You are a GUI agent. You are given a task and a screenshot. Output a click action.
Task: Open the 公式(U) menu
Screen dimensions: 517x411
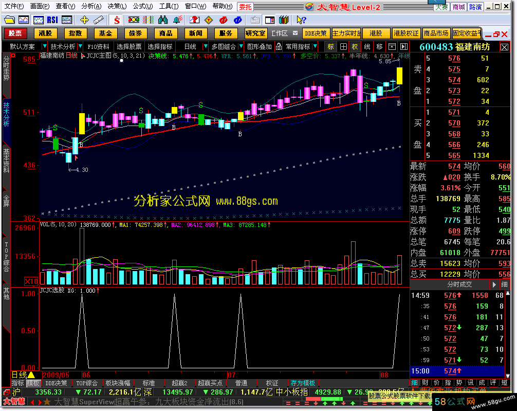[143, 6]
